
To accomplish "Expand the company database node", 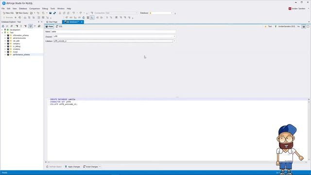I will [5, 44].
